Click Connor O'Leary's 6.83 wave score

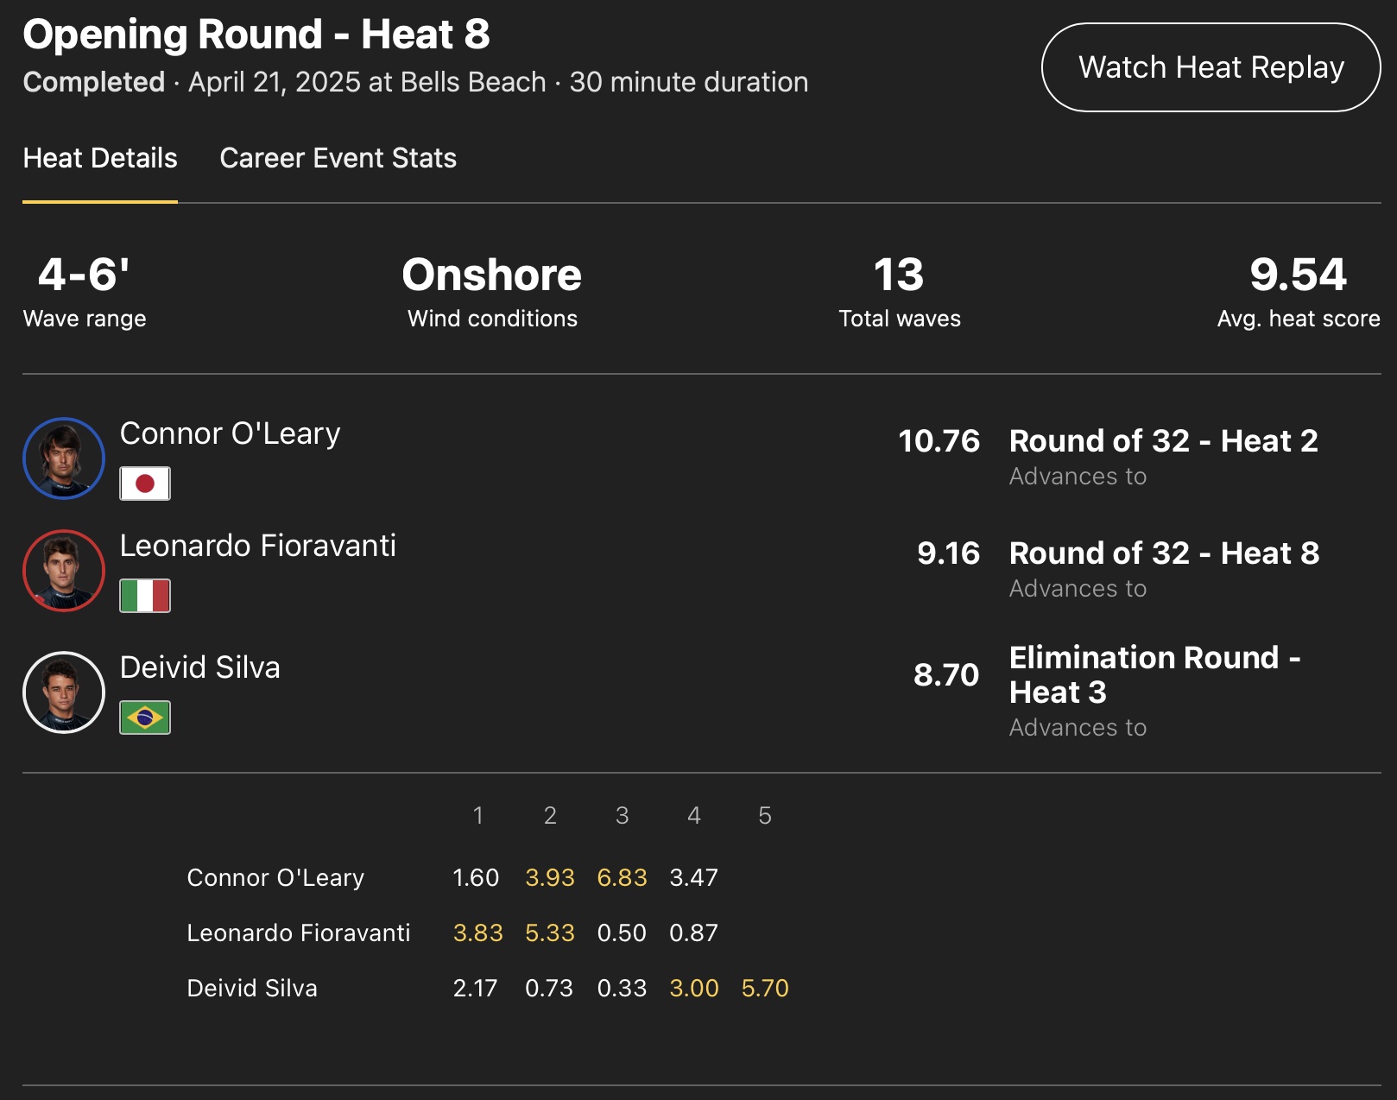point(622,877)
